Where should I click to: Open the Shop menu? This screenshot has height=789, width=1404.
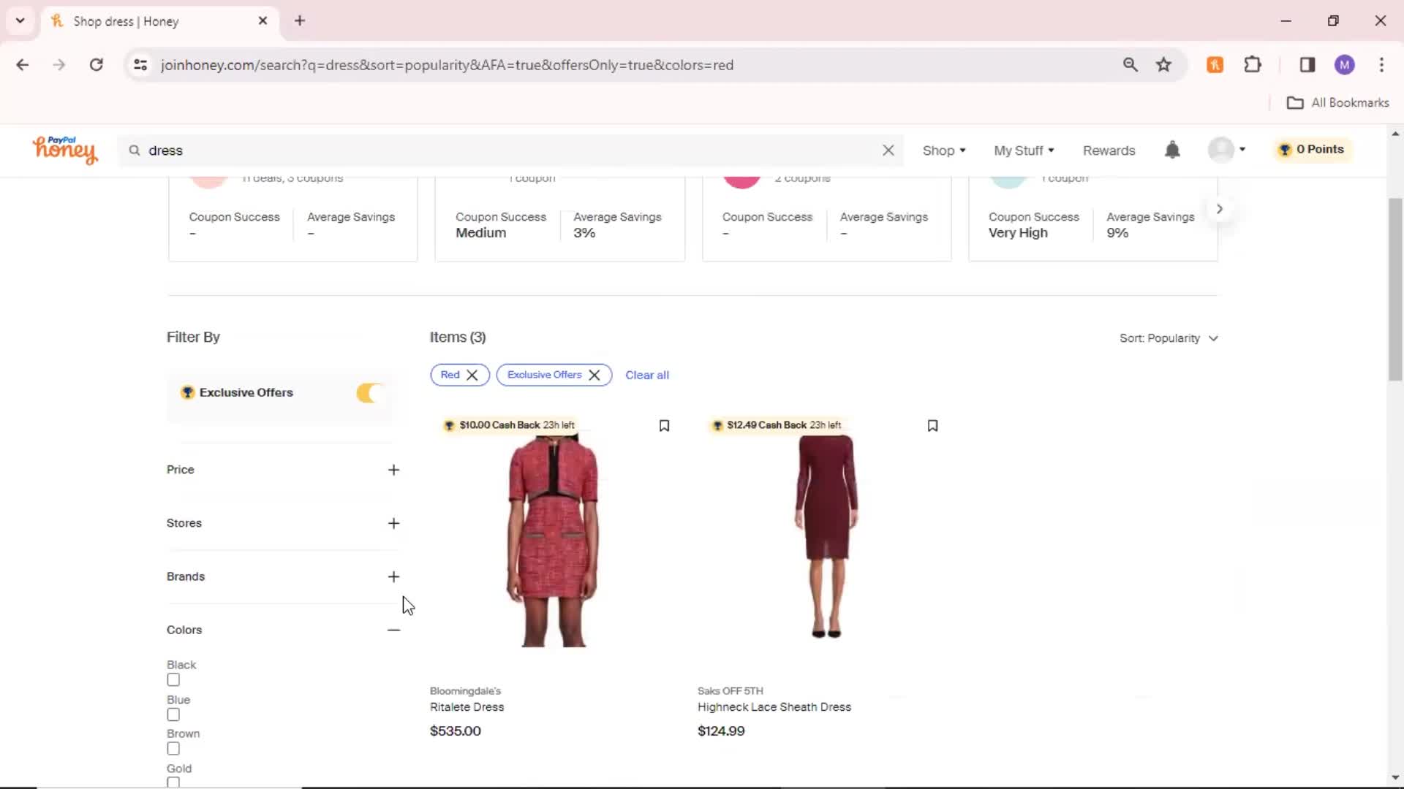point(943,150)
